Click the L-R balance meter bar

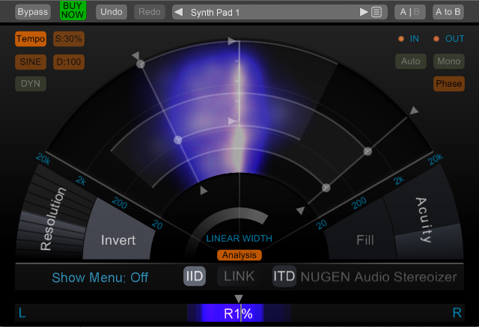[x=239, y=314]
